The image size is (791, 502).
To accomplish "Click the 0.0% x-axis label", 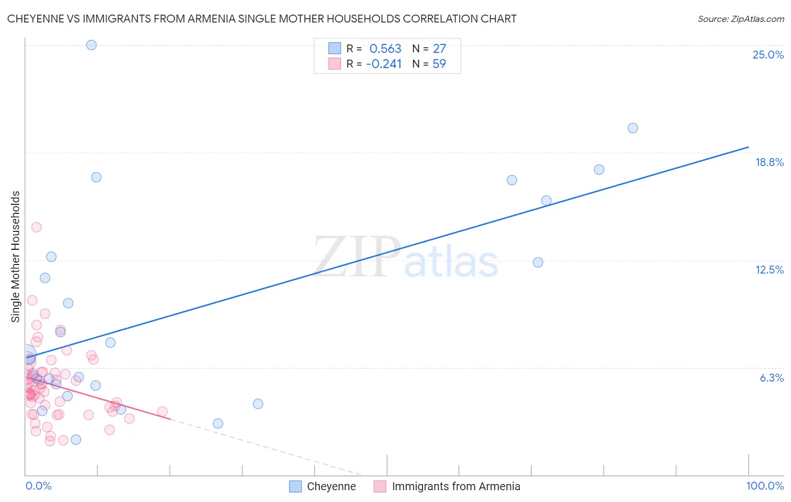I will [38, 486].
